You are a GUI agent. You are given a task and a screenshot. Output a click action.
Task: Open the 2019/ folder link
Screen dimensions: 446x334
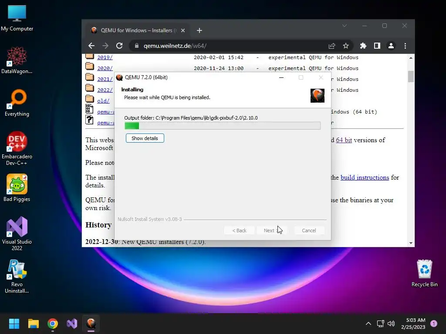(105, 57)
